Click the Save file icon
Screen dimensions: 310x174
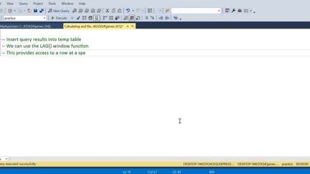pyautogui.click(x=35, y=11)
